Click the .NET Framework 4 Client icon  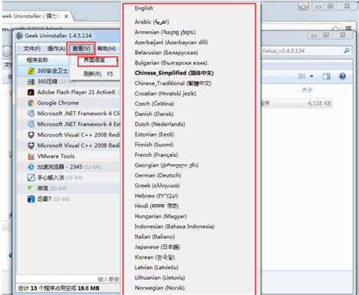(x=31, y=114)
